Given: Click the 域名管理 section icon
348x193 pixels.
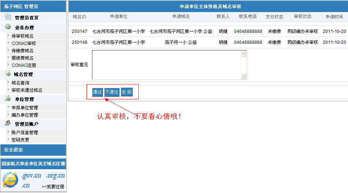Looking at the screenshot, I should click(8, 74).
